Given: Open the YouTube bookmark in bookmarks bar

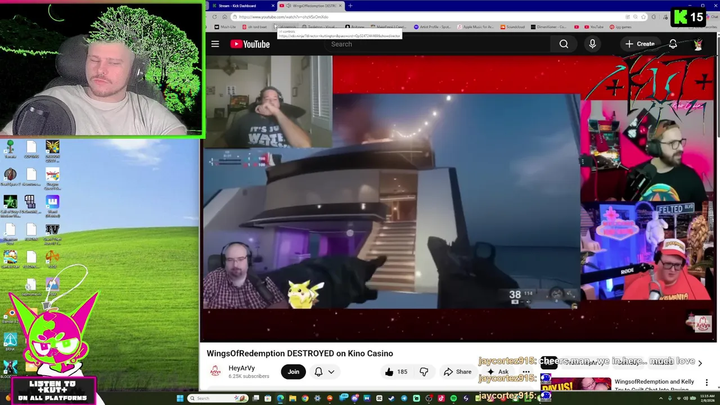Looking at the screenshot, I should tap(593, 27).
